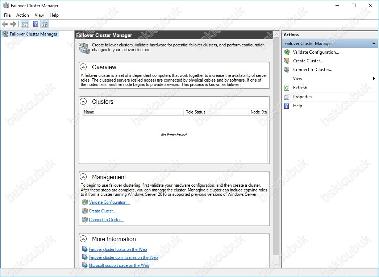This screenshot has height=277, width=379.
Task: Click the Forward arrow toolbar icon
Action: (13, 24)
